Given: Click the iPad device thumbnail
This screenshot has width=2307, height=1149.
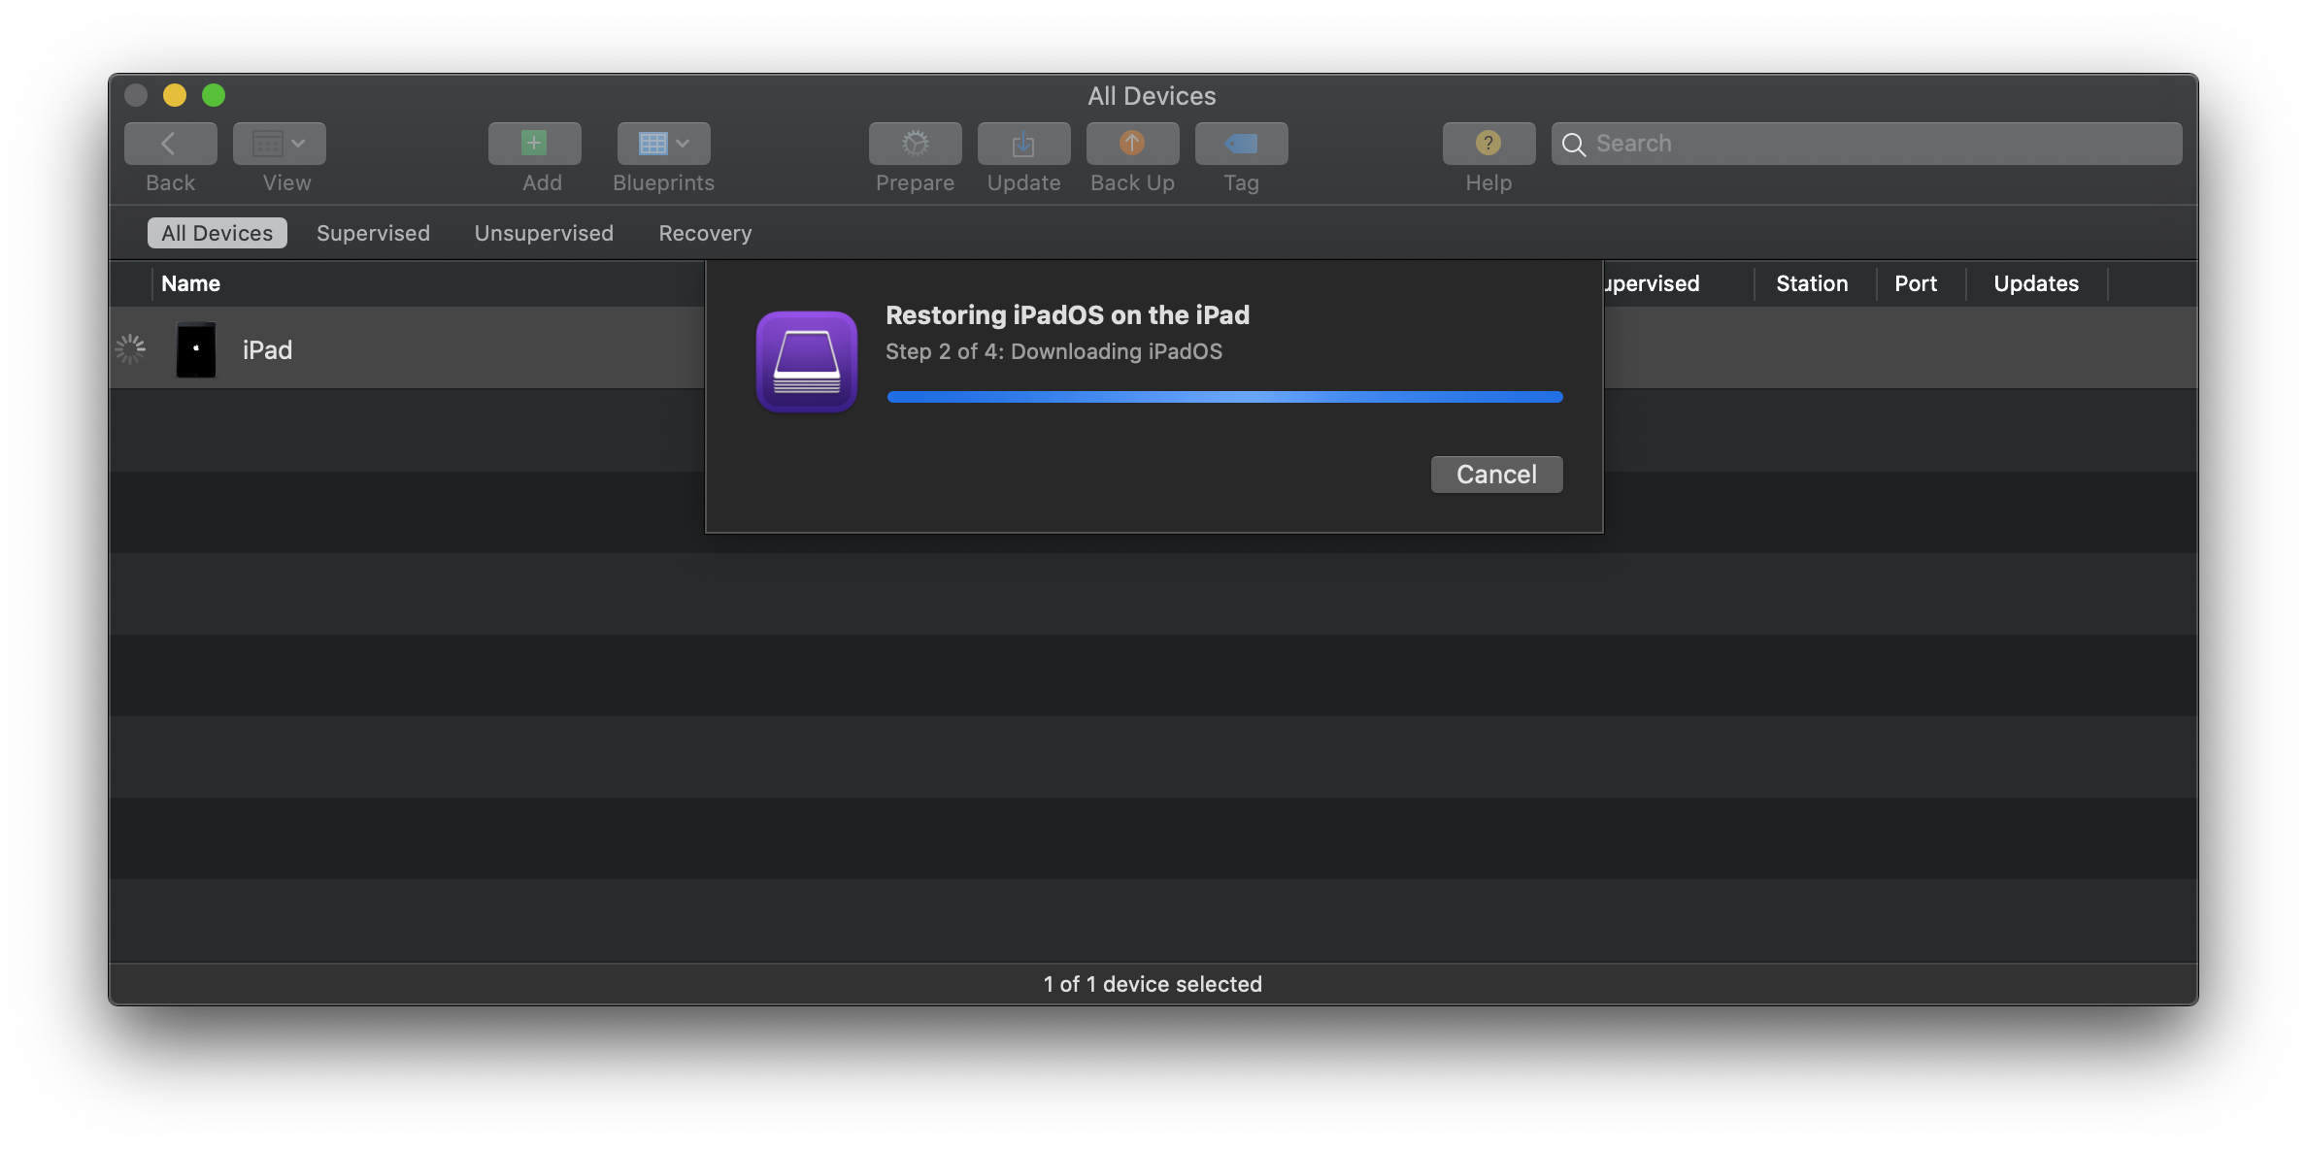Looking at the screenshot, I should pyautogui.click(x=196, y=349).
